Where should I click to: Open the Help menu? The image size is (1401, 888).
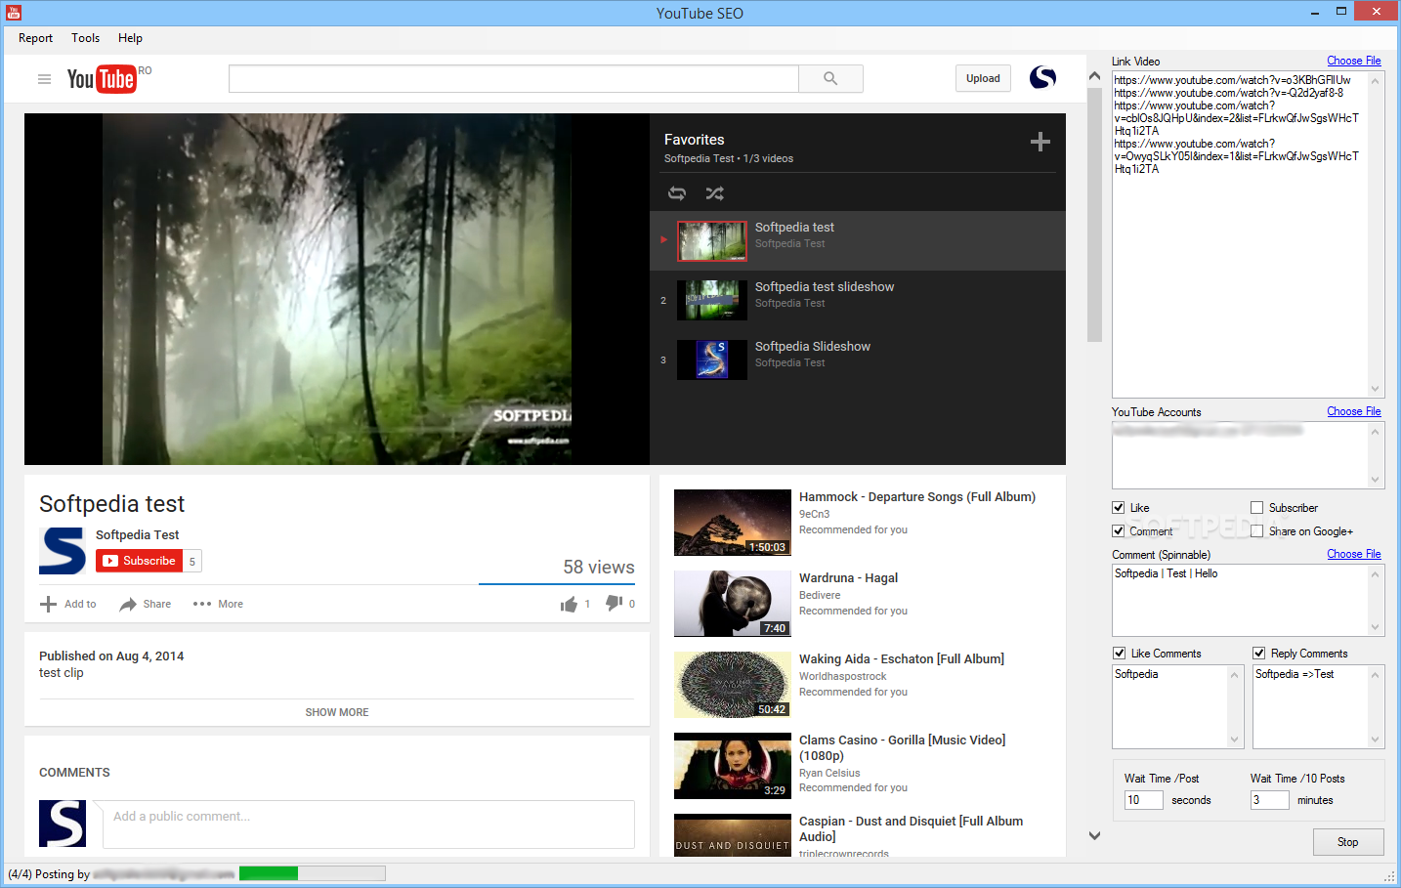coord(130,38)
